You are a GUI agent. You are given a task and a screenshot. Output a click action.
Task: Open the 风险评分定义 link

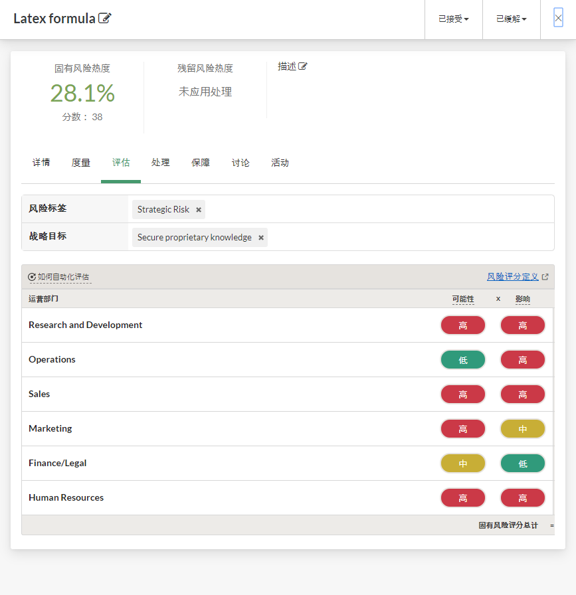tap(513, 277)
